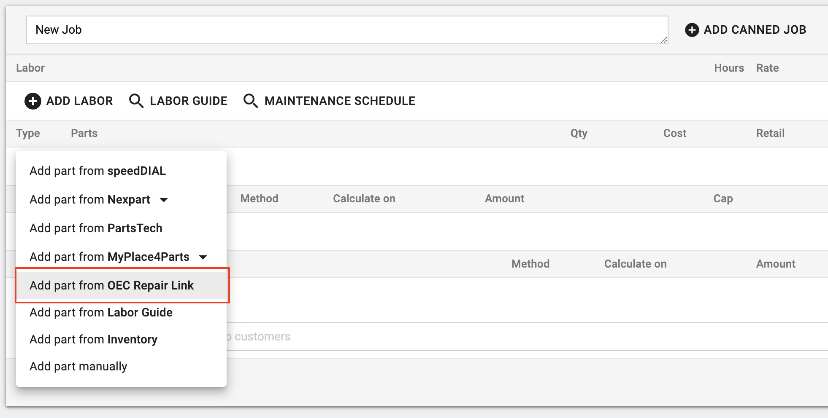
Task: Expand the Nexpart submenu arrow
Action: click(x=164, y=200)
